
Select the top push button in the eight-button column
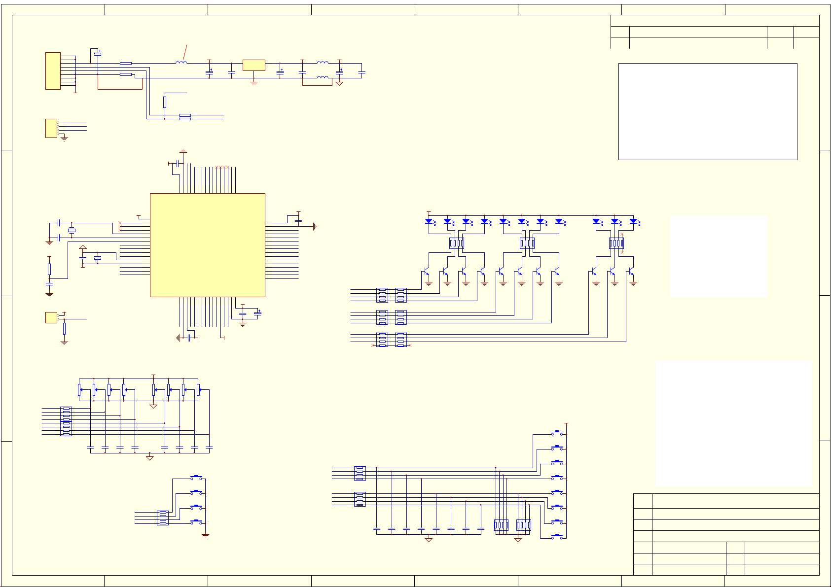pos(557,433)
